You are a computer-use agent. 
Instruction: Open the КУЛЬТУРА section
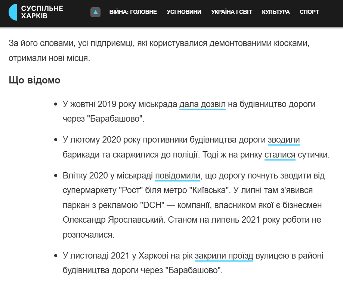[276, 12]
